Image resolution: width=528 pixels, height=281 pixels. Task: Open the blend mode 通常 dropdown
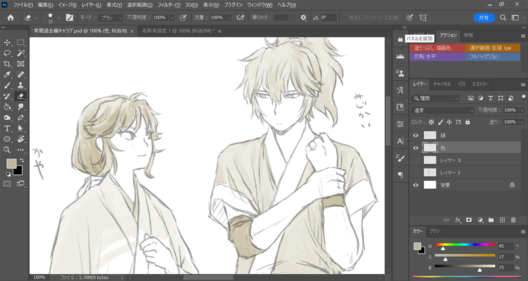click(x=442, y=110)
